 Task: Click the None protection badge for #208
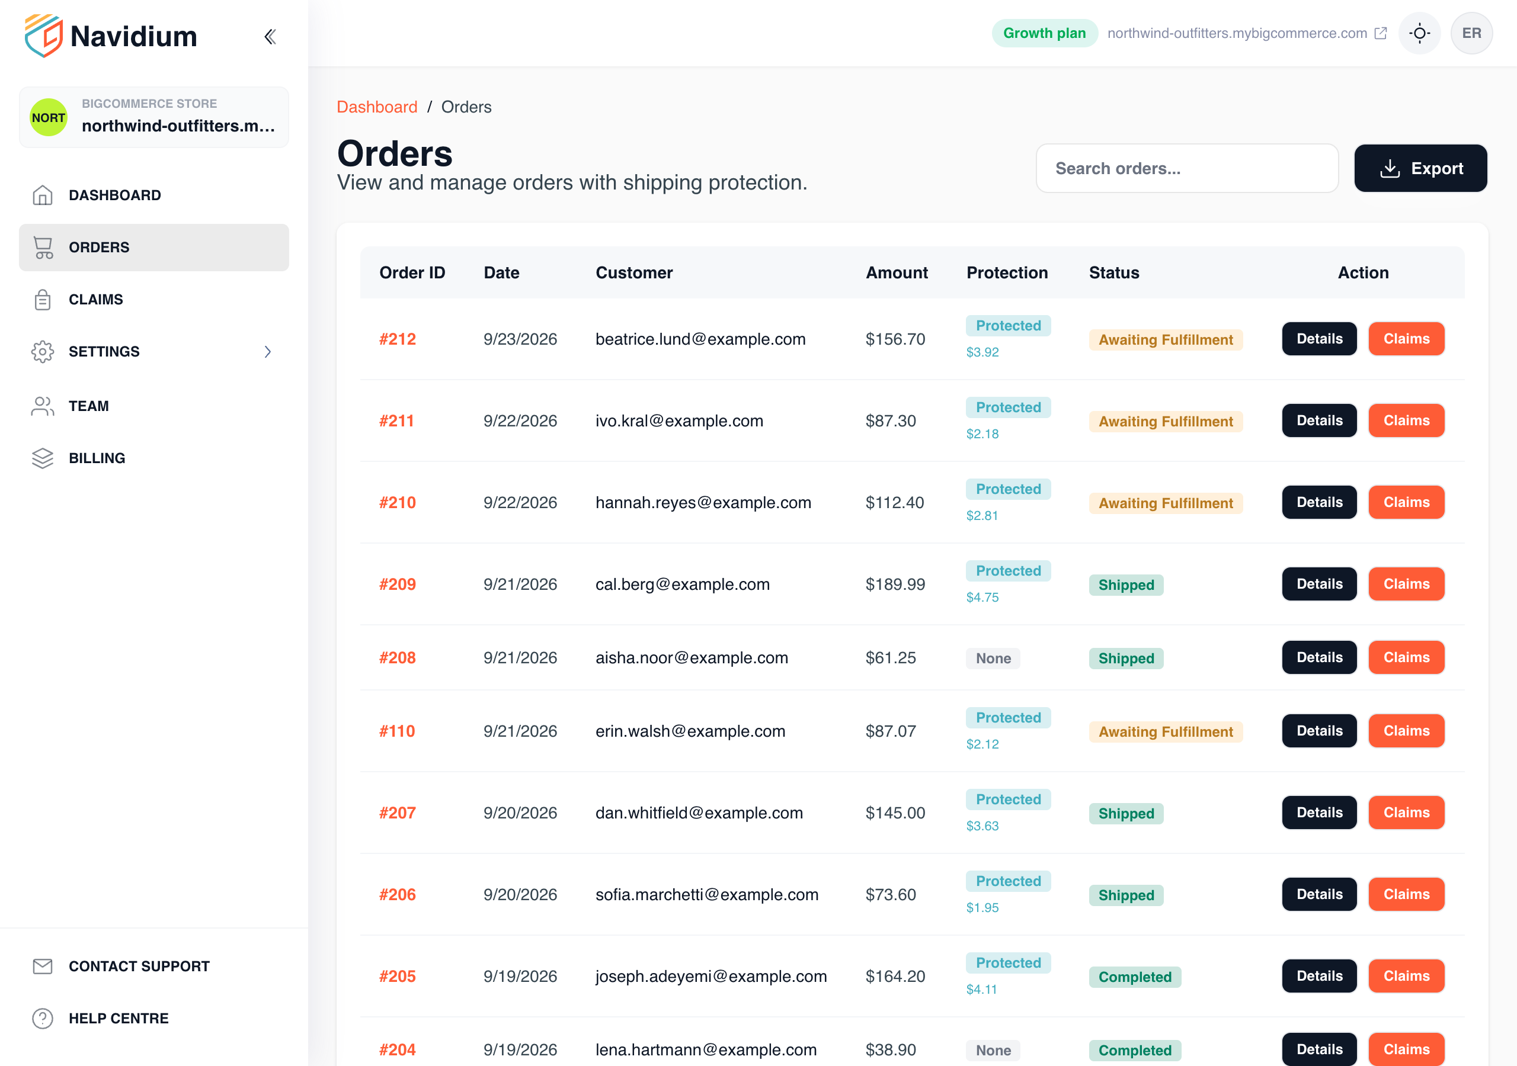993,659
